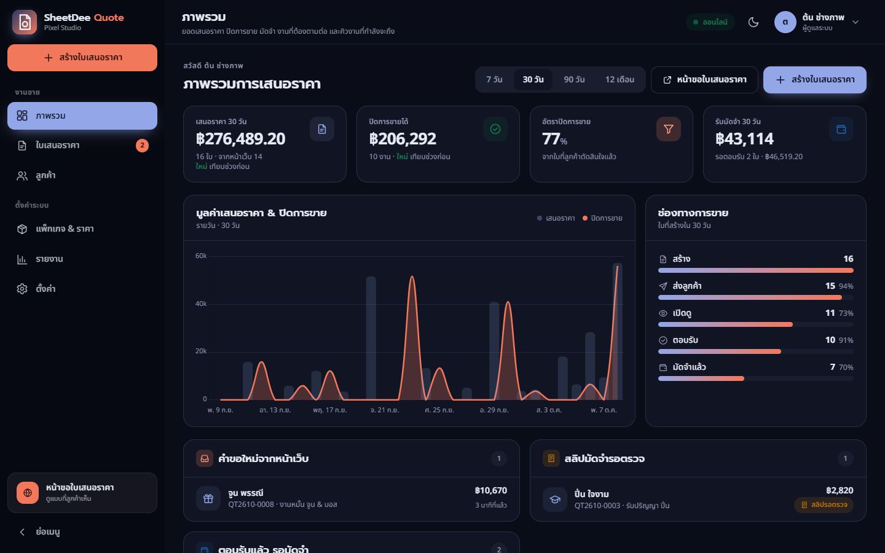Open the user account dropdown chevron
This screenshot has width=885, height=553.
(x=855, y=22)
